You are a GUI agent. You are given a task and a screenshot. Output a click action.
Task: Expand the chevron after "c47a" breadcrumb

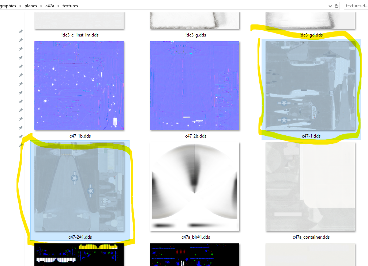(x=59, y=6)
